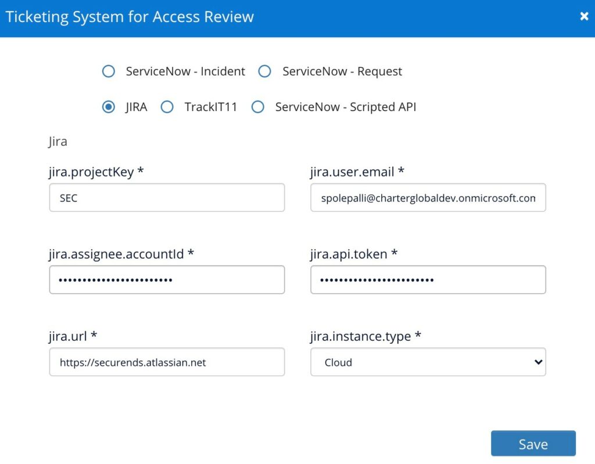The width and height of the screenshot is (595, 464).
Task: Select the JIRA radio option
Action: [109, 107]
